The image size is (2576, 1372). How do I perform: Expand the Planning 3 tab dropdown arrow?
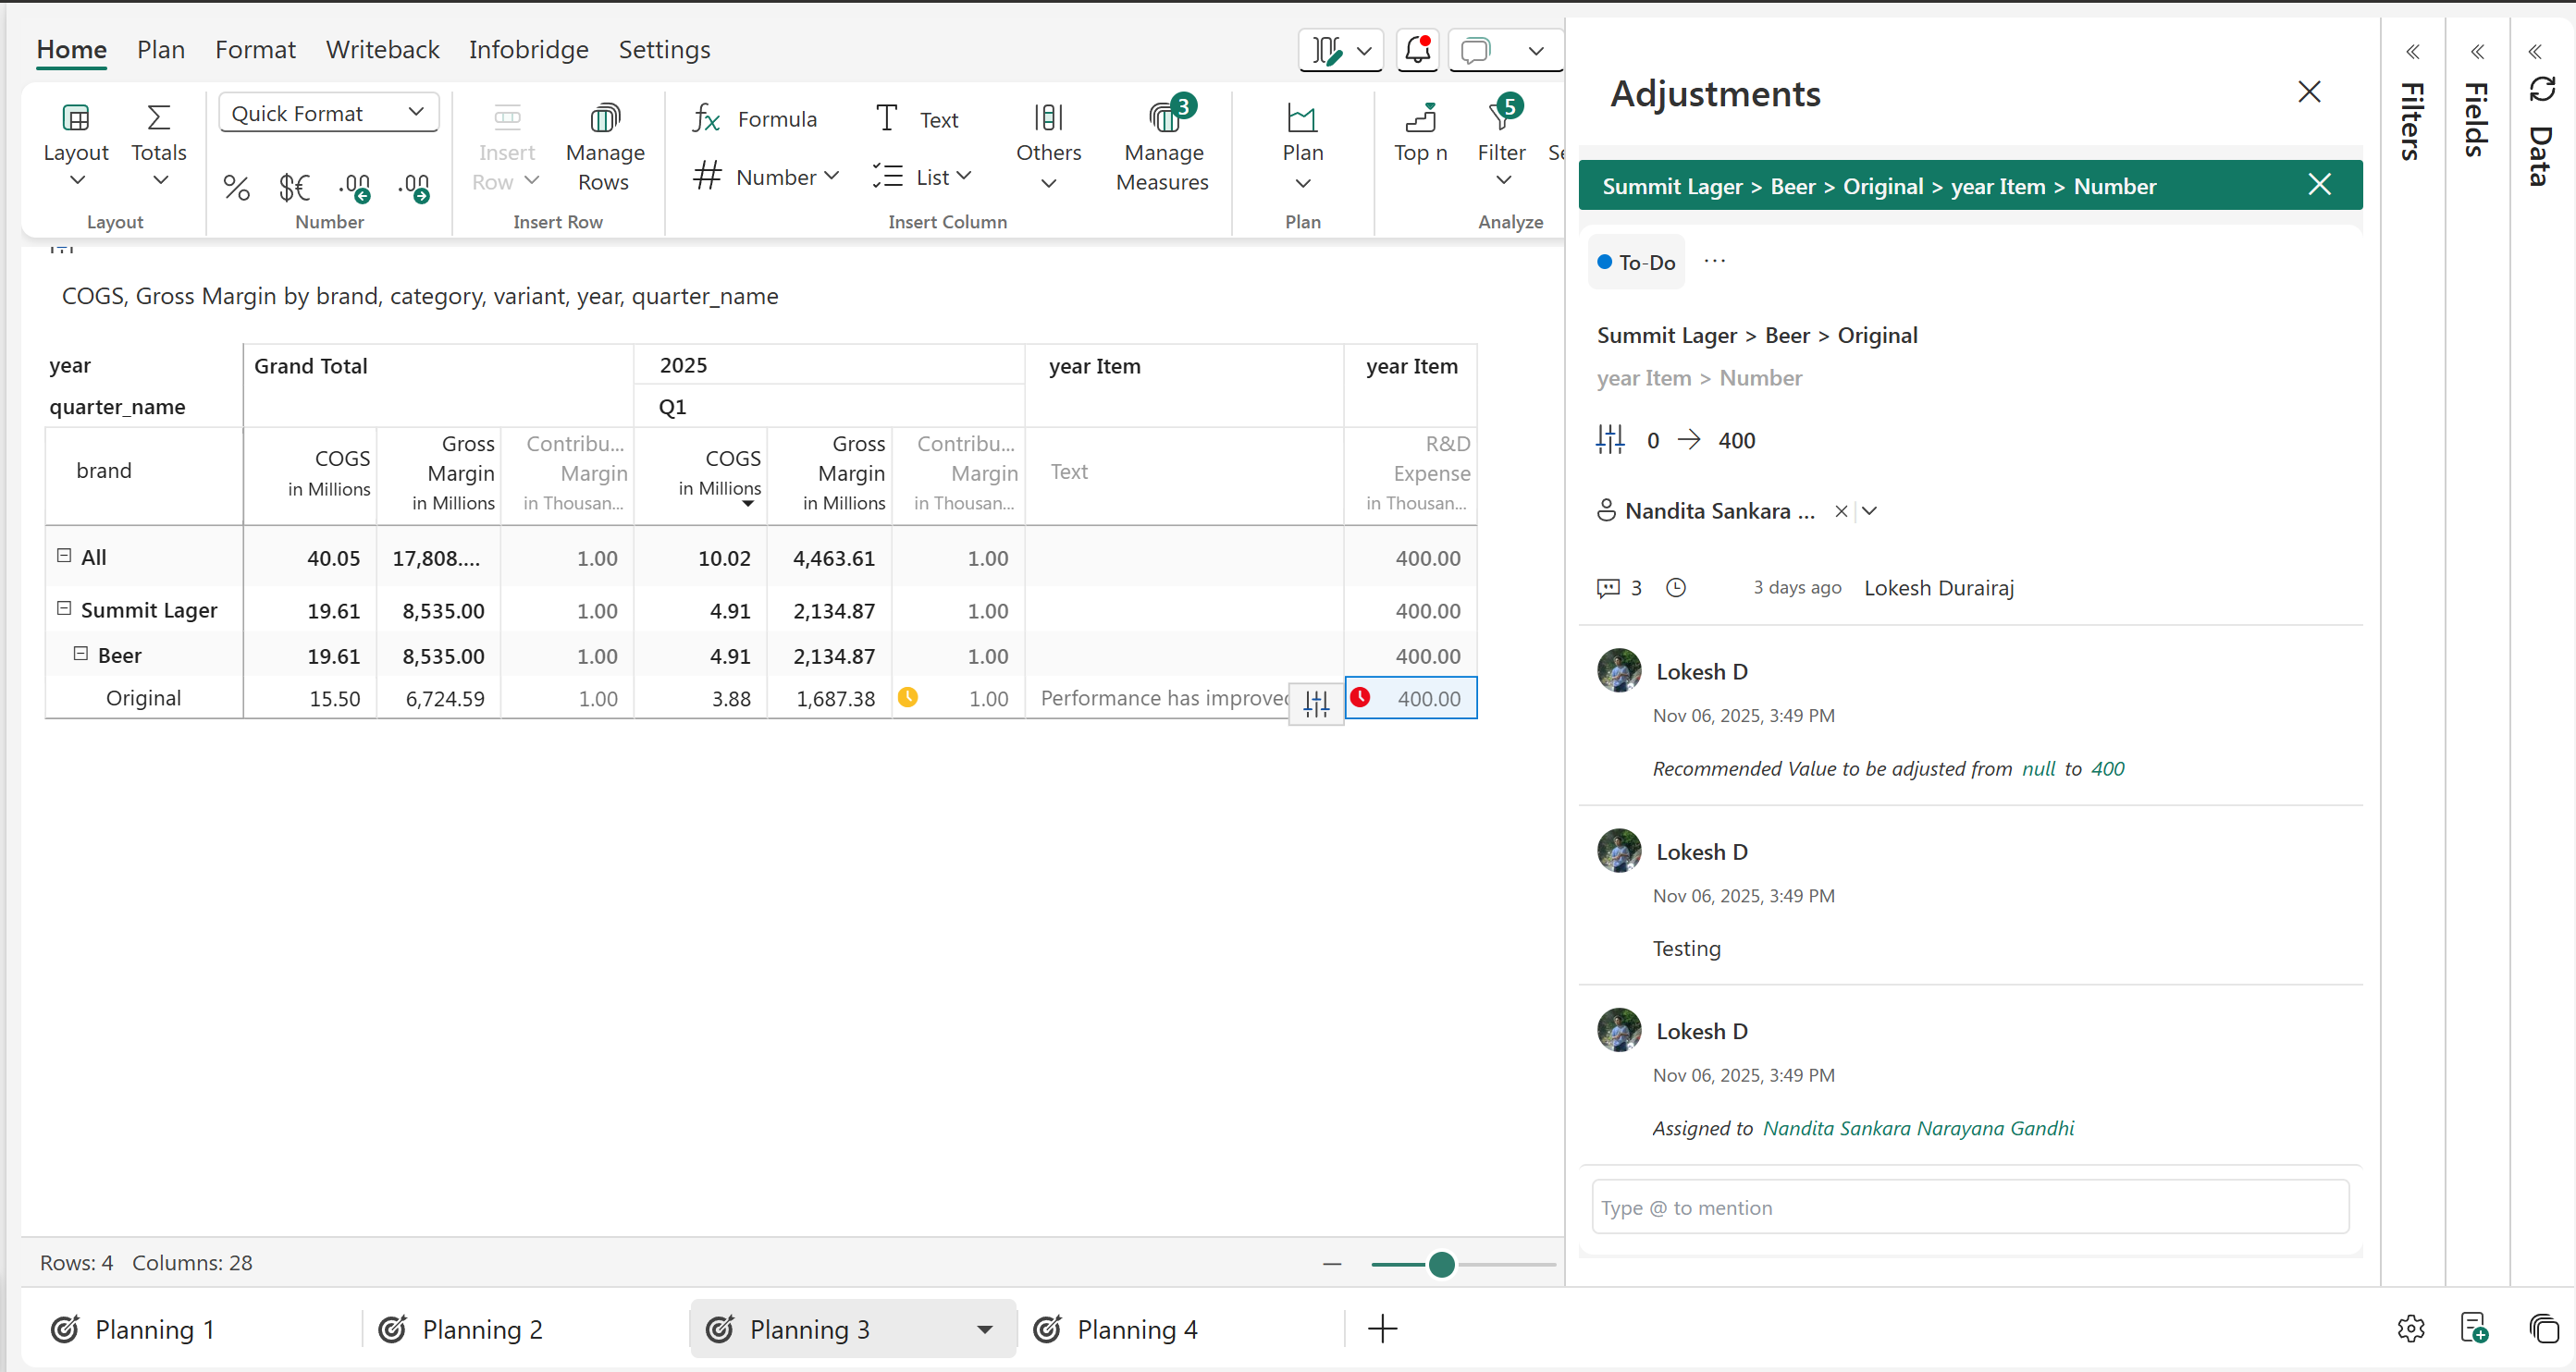pyautogui.click(x=984, y=1329)
